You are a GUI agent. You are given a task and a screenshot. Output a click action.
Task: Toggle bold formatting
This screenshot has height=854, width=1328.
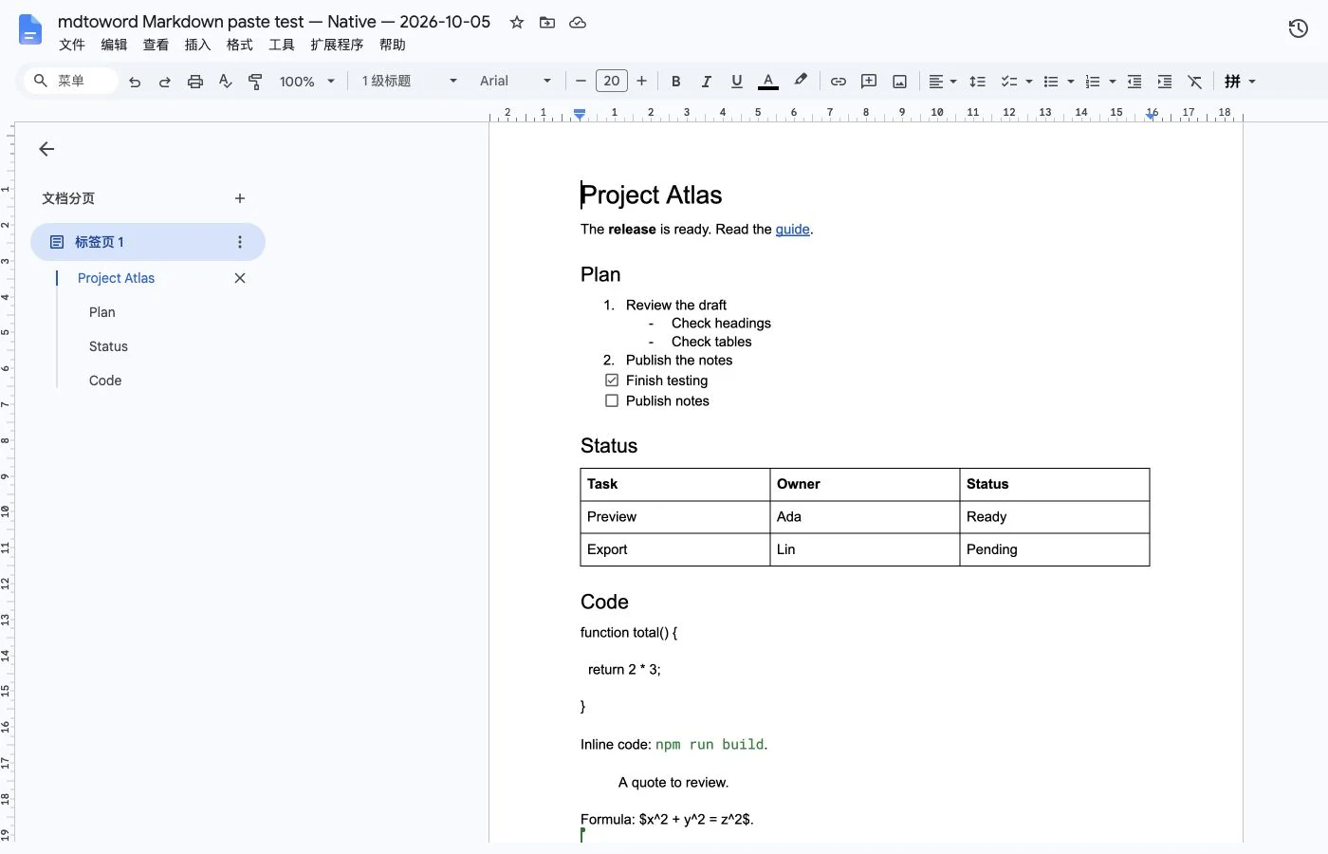tap(676, 82)
